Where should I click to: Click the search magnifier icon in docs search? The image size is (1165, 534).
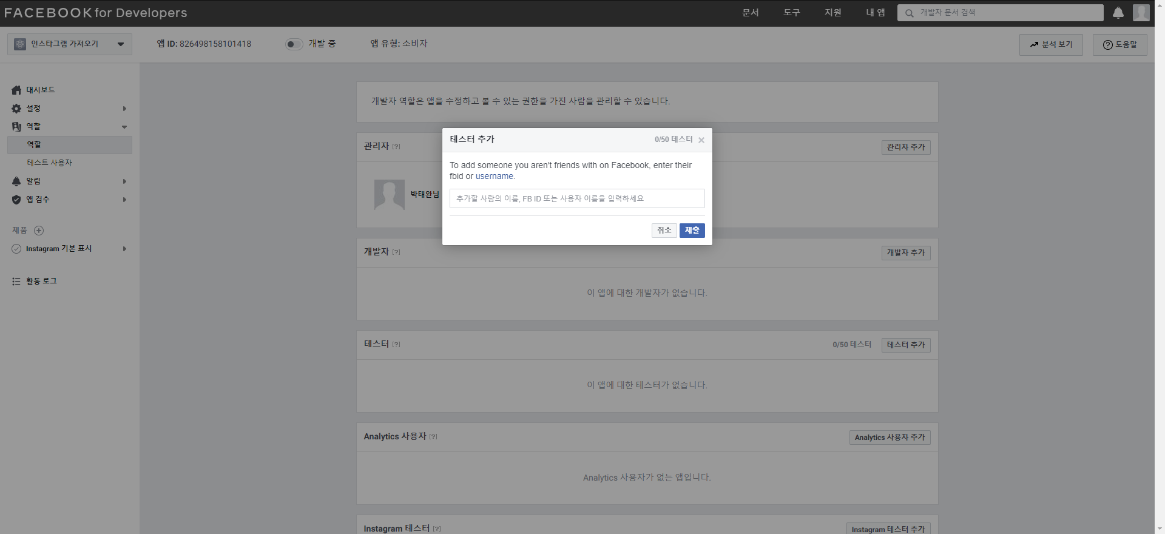pyautogui.click(x=909, y=13)
